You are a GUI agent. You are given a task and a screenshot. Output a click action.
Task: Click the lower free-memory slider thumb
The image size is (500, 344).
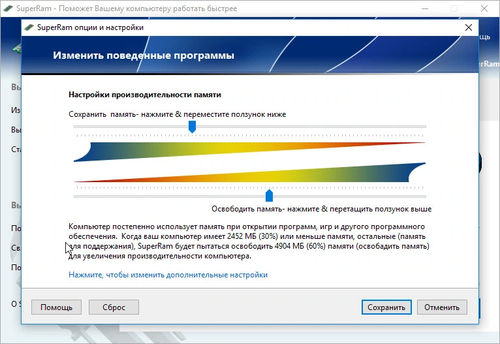[269, 196]
